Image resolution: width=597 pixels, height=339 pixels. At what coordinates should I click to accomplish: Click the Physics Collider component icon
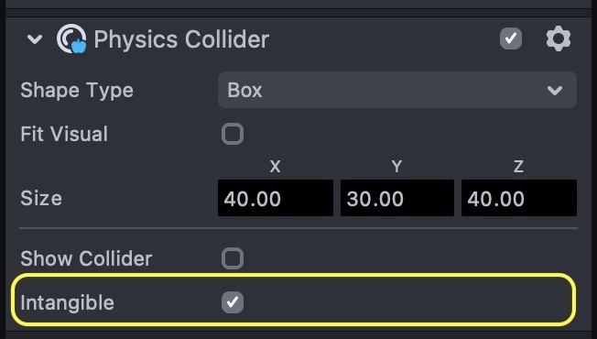[71, 38]
